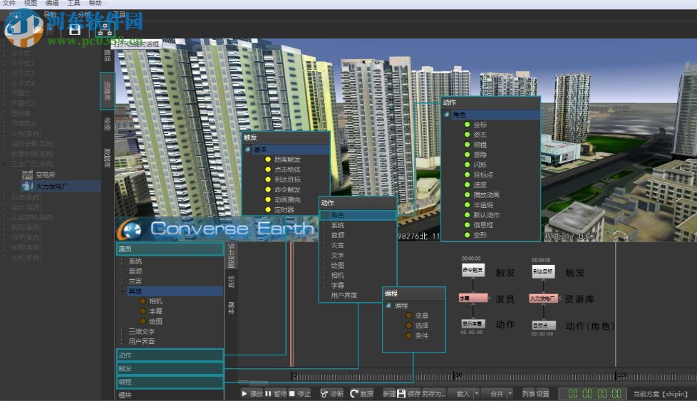Viewport: 697px width, 401px height.
Task: Expand the 触发 panel header
Action: 170,368
